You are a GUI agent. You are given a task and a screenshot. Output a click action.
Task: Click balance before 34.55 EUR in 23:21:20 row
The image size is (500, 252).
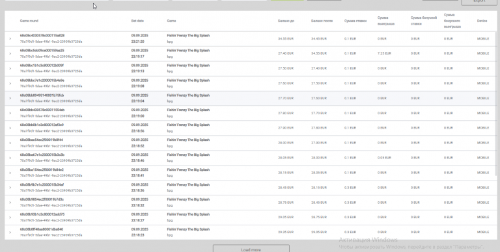pos(285,39)
